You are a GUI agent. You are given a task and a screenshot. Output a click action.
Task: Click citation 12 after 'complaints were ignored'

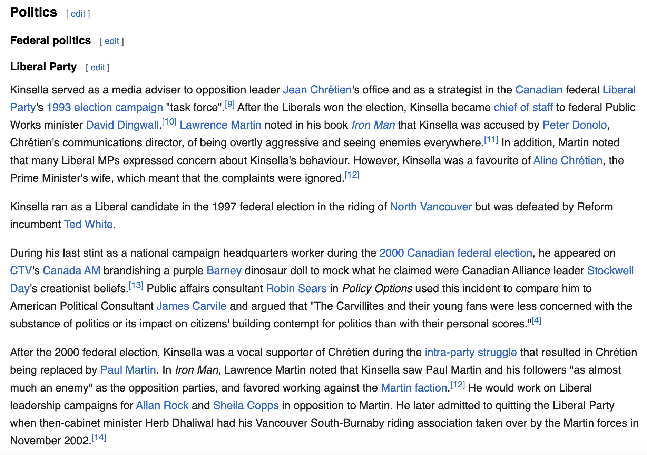click(x=352, y=175)
